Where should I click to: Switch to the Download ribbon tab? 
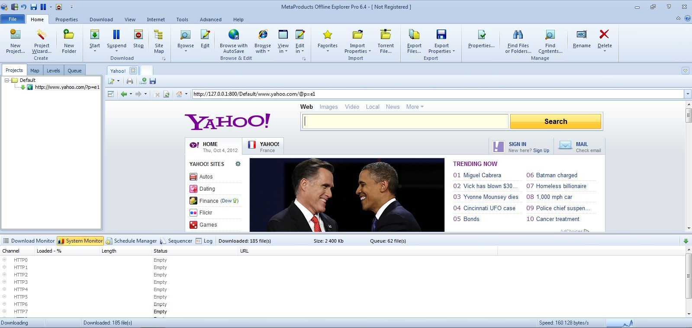[x=101, y=19]
